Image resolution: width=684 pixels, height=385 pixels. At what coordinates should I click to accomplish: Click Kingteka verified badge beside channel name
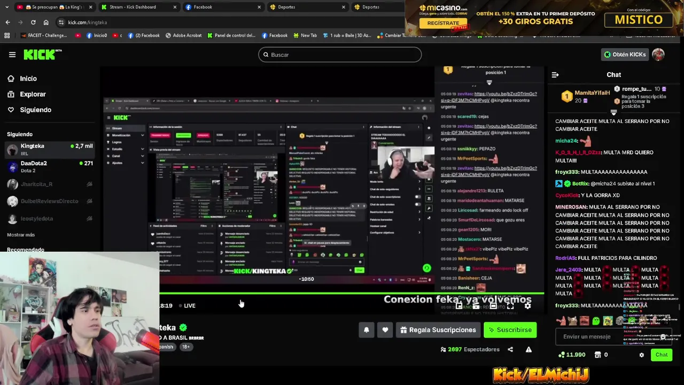[x=183, y=327]
